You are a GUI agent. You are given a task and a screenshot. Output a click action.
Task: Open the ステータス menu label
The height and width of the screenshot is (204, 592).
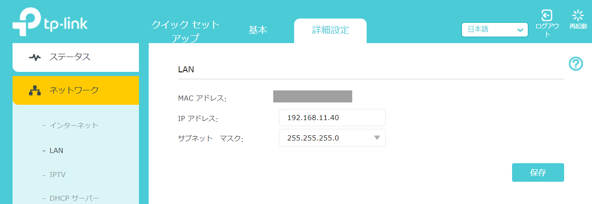coord(70,57)
